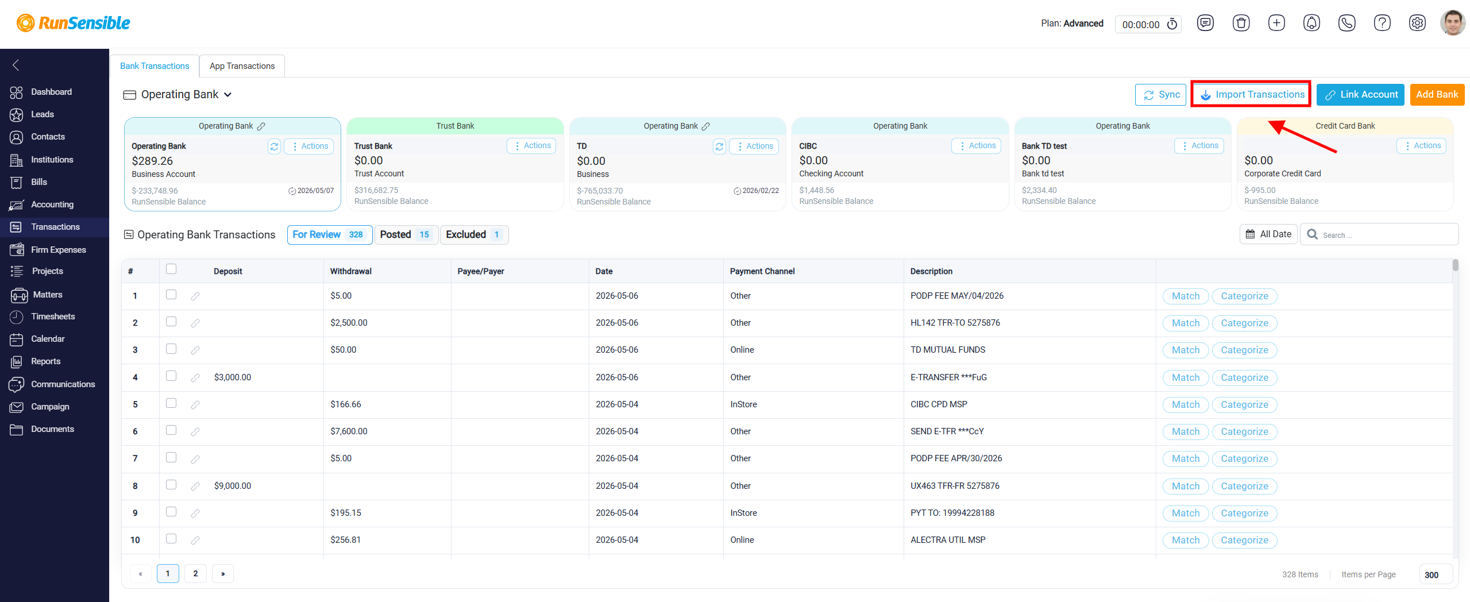The width and height of the screenshot is (1470, 602).
Task: Click the Link Account button
Action: [x=1360, y=95]
